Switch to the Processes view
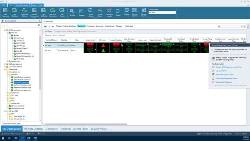This screenshot has width=250, height=141. pos(90,26)
